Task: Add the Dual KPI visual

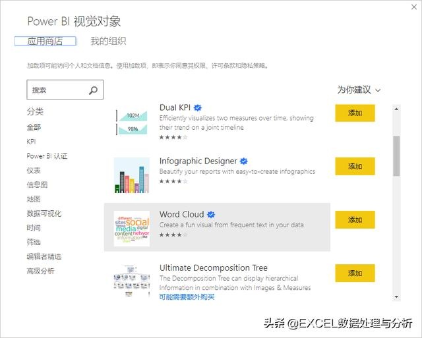Action: coord(355,113)
